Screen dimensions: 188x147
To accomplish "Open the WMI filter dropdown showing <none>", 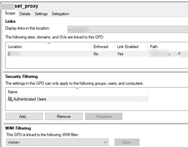I will 57,142.
